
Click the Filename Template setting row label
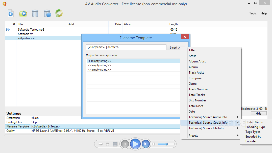[18, 126]
